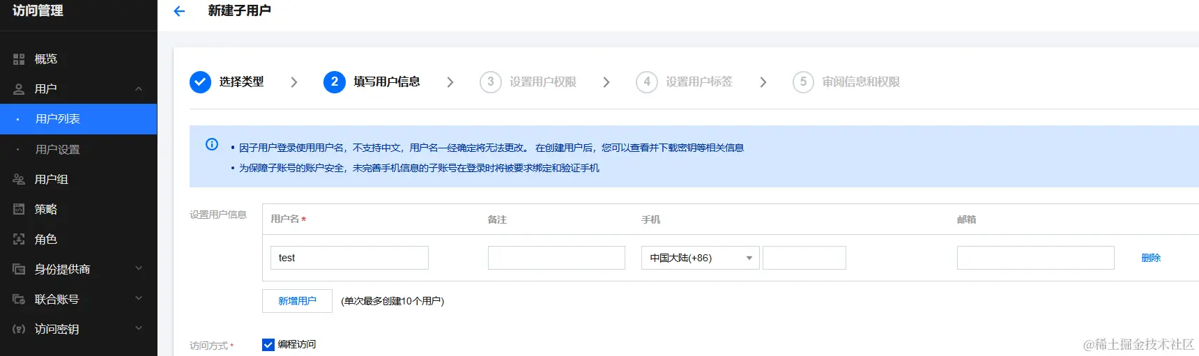Click the 用户 person icon in sidebar
This screenshot has height=356, width=1199.
19,89
